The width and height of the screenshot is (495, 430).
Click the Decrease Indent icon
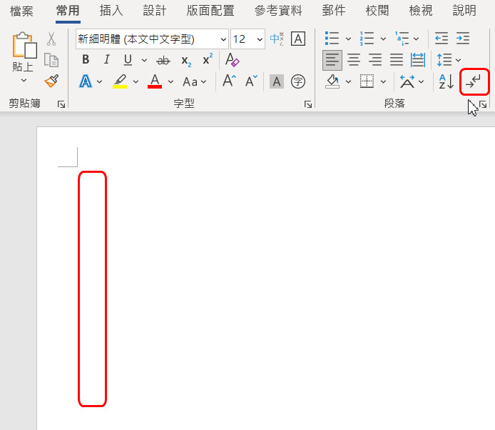click(x=442, y=39)
